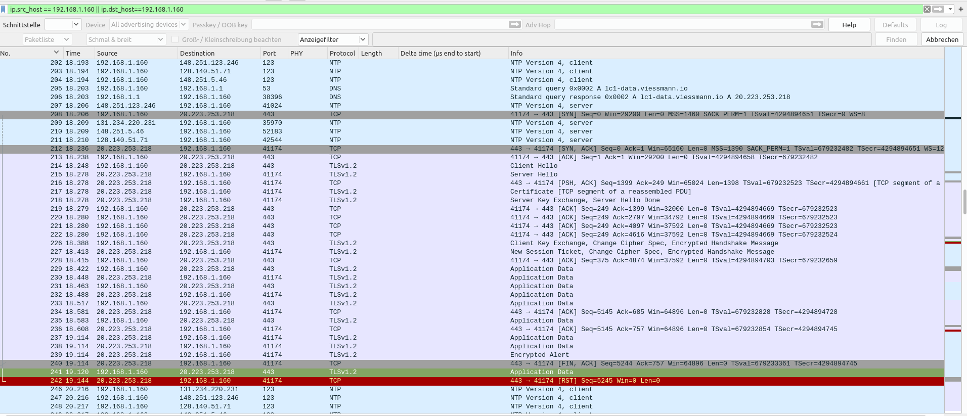Viewport: 967px width, 416px height.
Task: Select packet 206 DNS query response row
Action: pyautogui.click(x=472, y=97)
